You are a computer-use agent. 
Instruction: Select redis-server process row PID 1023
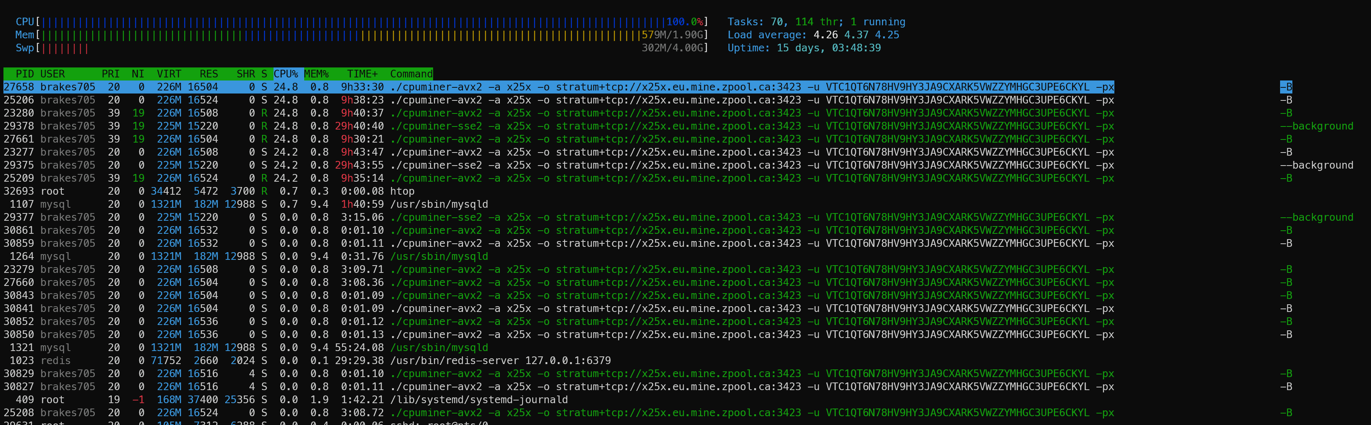pos(307,361)
